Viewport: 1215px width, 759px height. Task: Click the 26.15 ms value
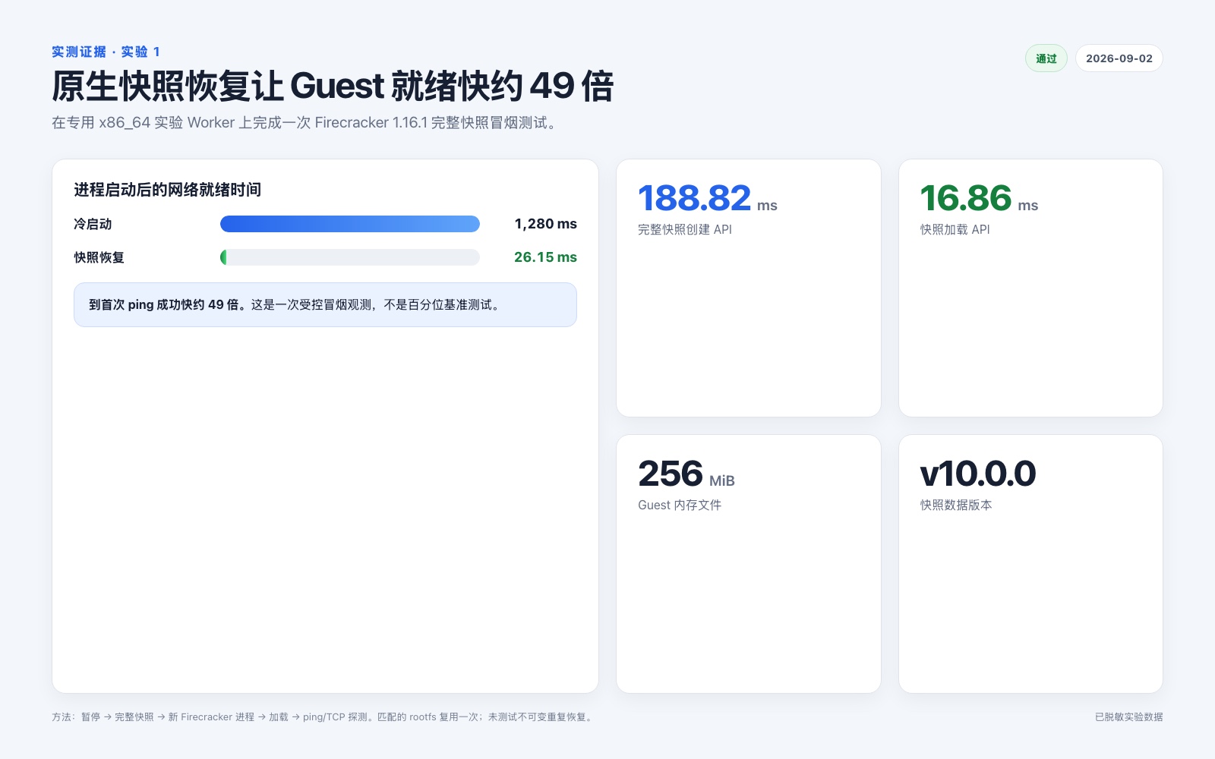[x=545, y=257]
